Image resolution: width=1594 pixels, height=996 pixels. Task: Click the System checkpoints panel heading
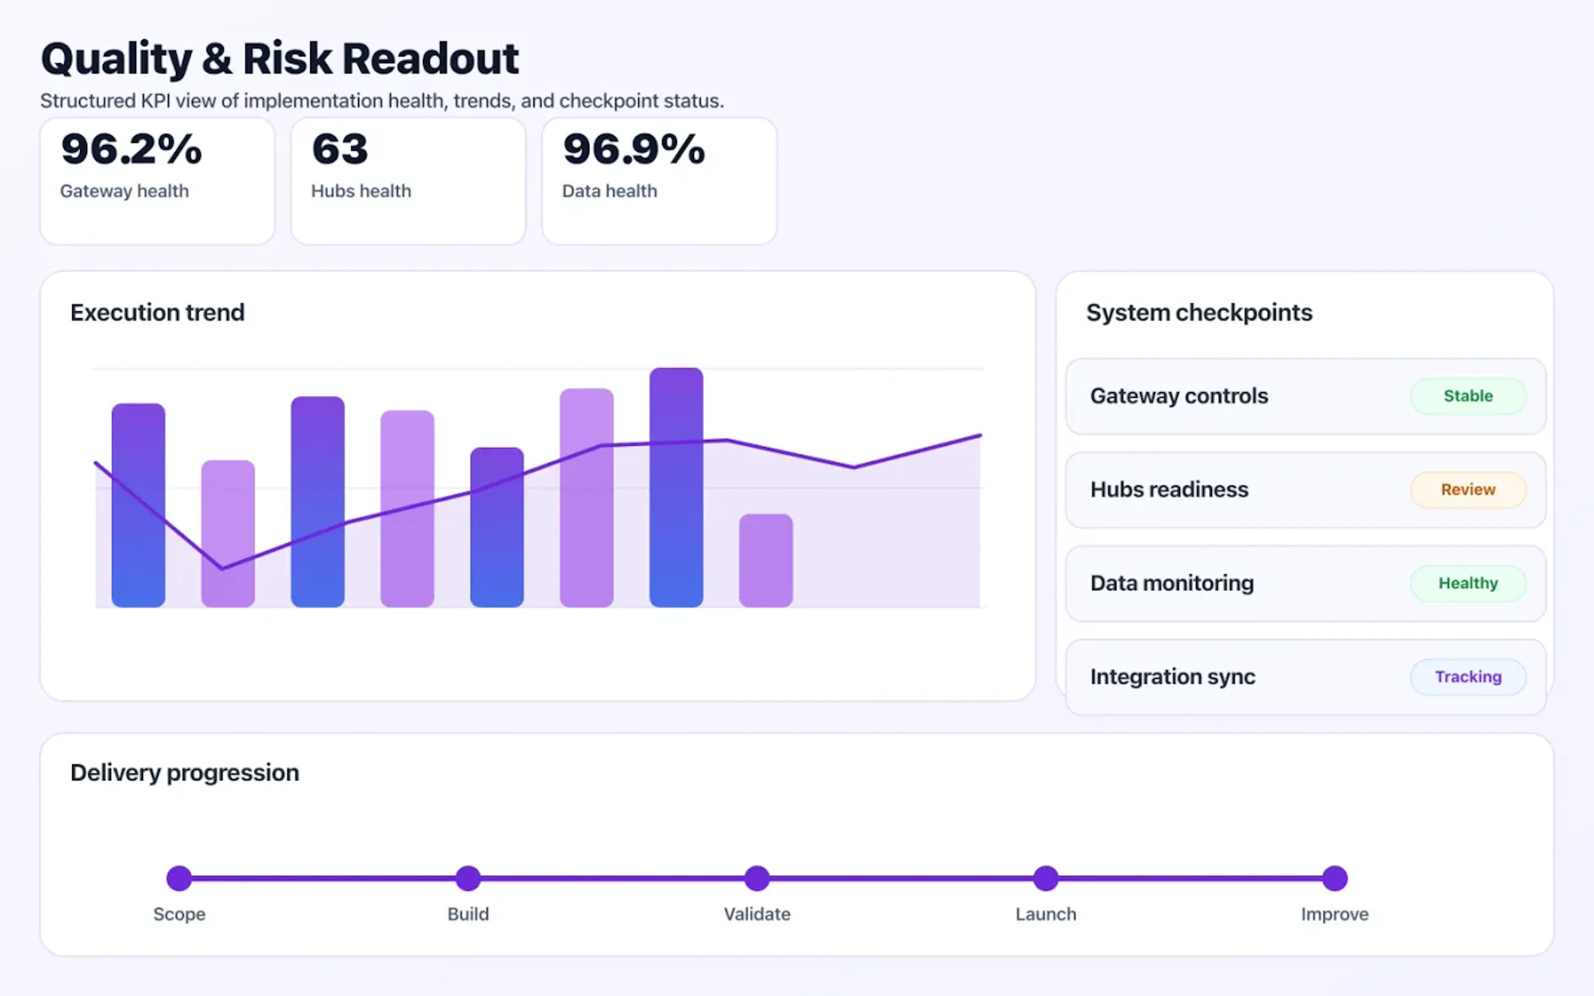[x=1199, y=312]
